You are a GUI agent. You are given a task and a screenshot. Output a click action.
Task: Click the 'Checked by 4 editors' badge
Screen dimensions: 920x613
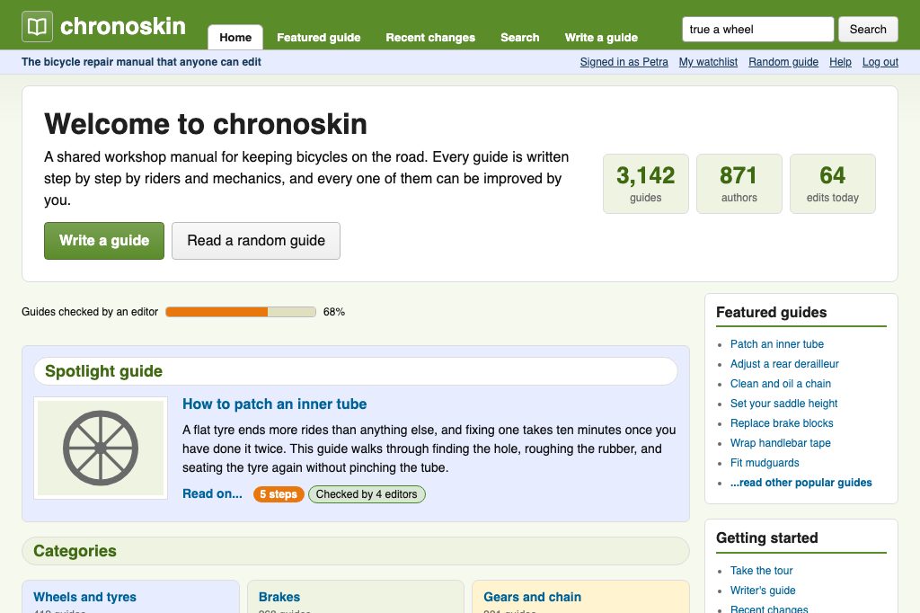[367, 494]
